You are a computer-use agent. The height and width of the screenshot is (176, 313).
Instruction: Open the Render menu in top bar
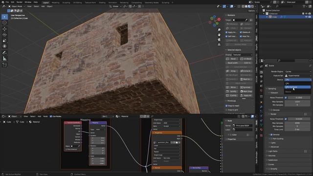pos(20,2)
